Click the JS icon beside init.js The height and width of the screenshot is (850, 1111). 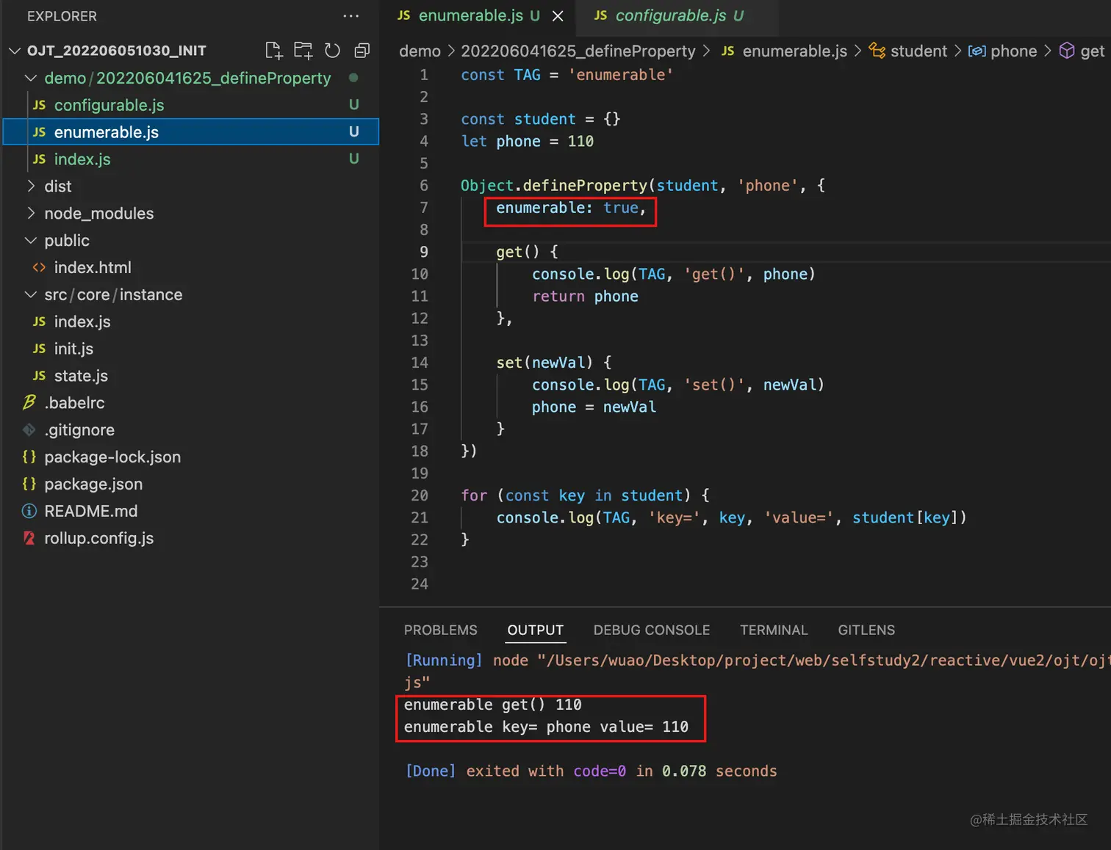coord(39,349)
